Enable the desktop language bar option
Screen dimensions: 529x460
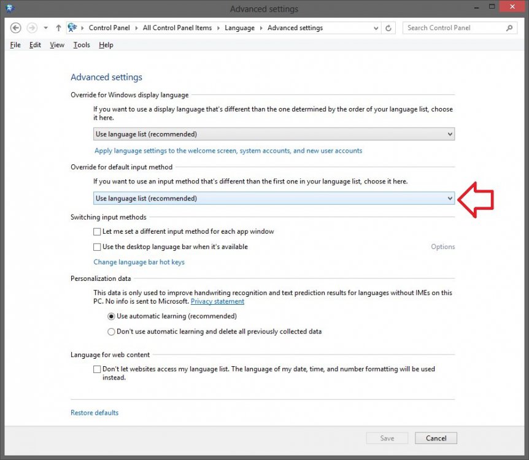pos(97,247)
